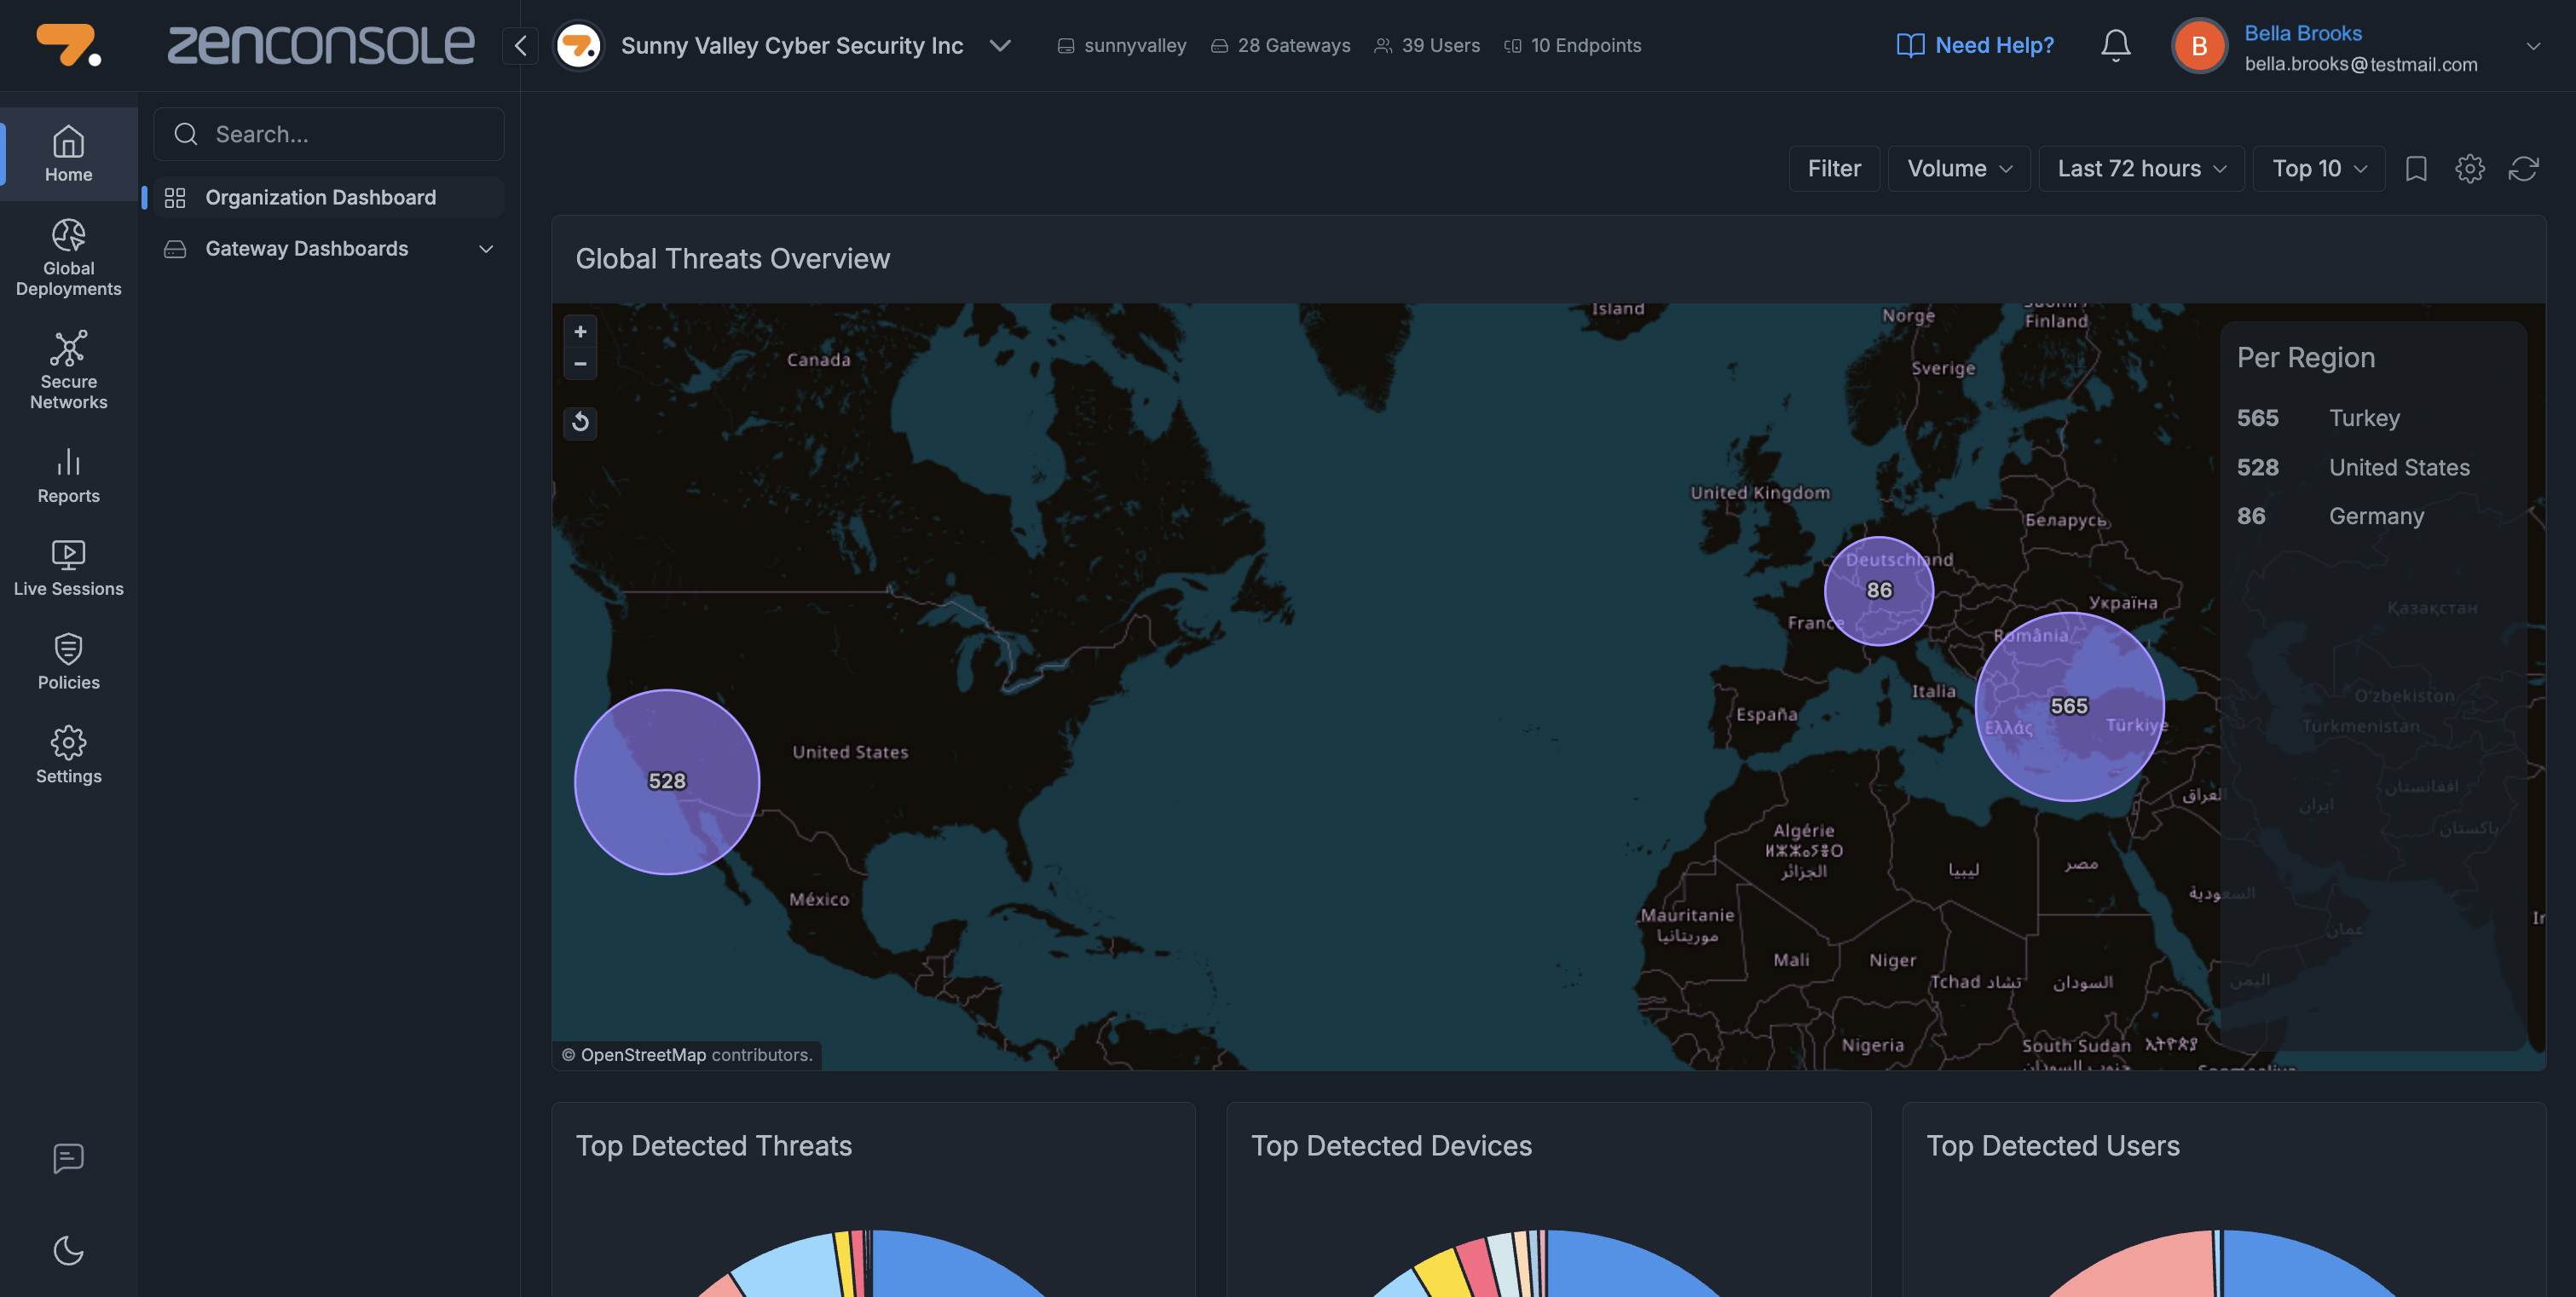
Task: Open the Volume dropdown
Action: pos(1958,168)
